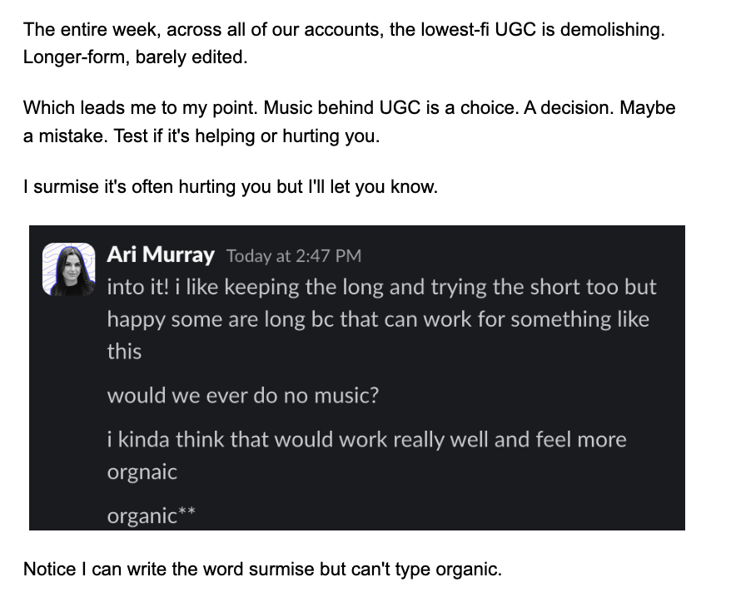The height and width of the screenshot is (592, 736).
Task: Open the Ari Murray sender name
Action: click(x=161, y=255)
